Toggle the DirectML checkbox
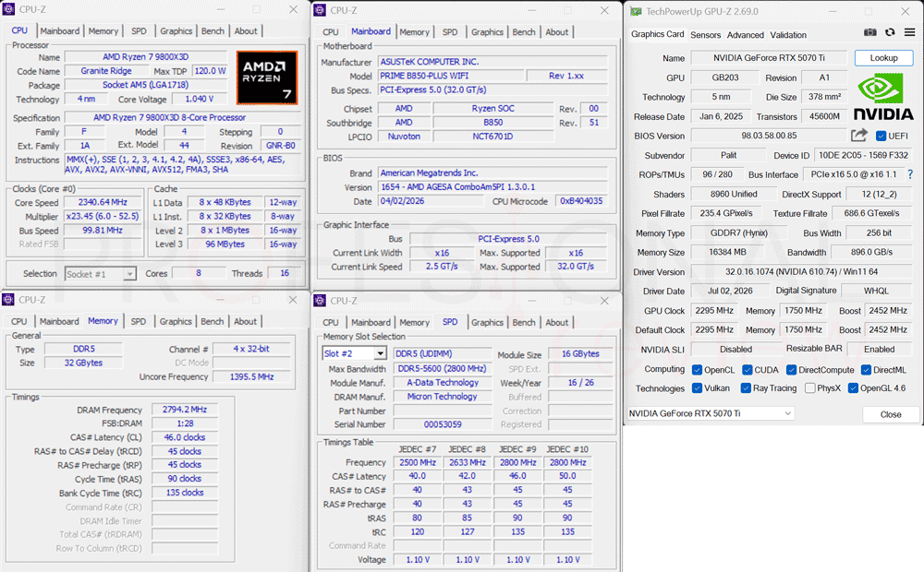924x572 pixels. click(x=867, y=370)
